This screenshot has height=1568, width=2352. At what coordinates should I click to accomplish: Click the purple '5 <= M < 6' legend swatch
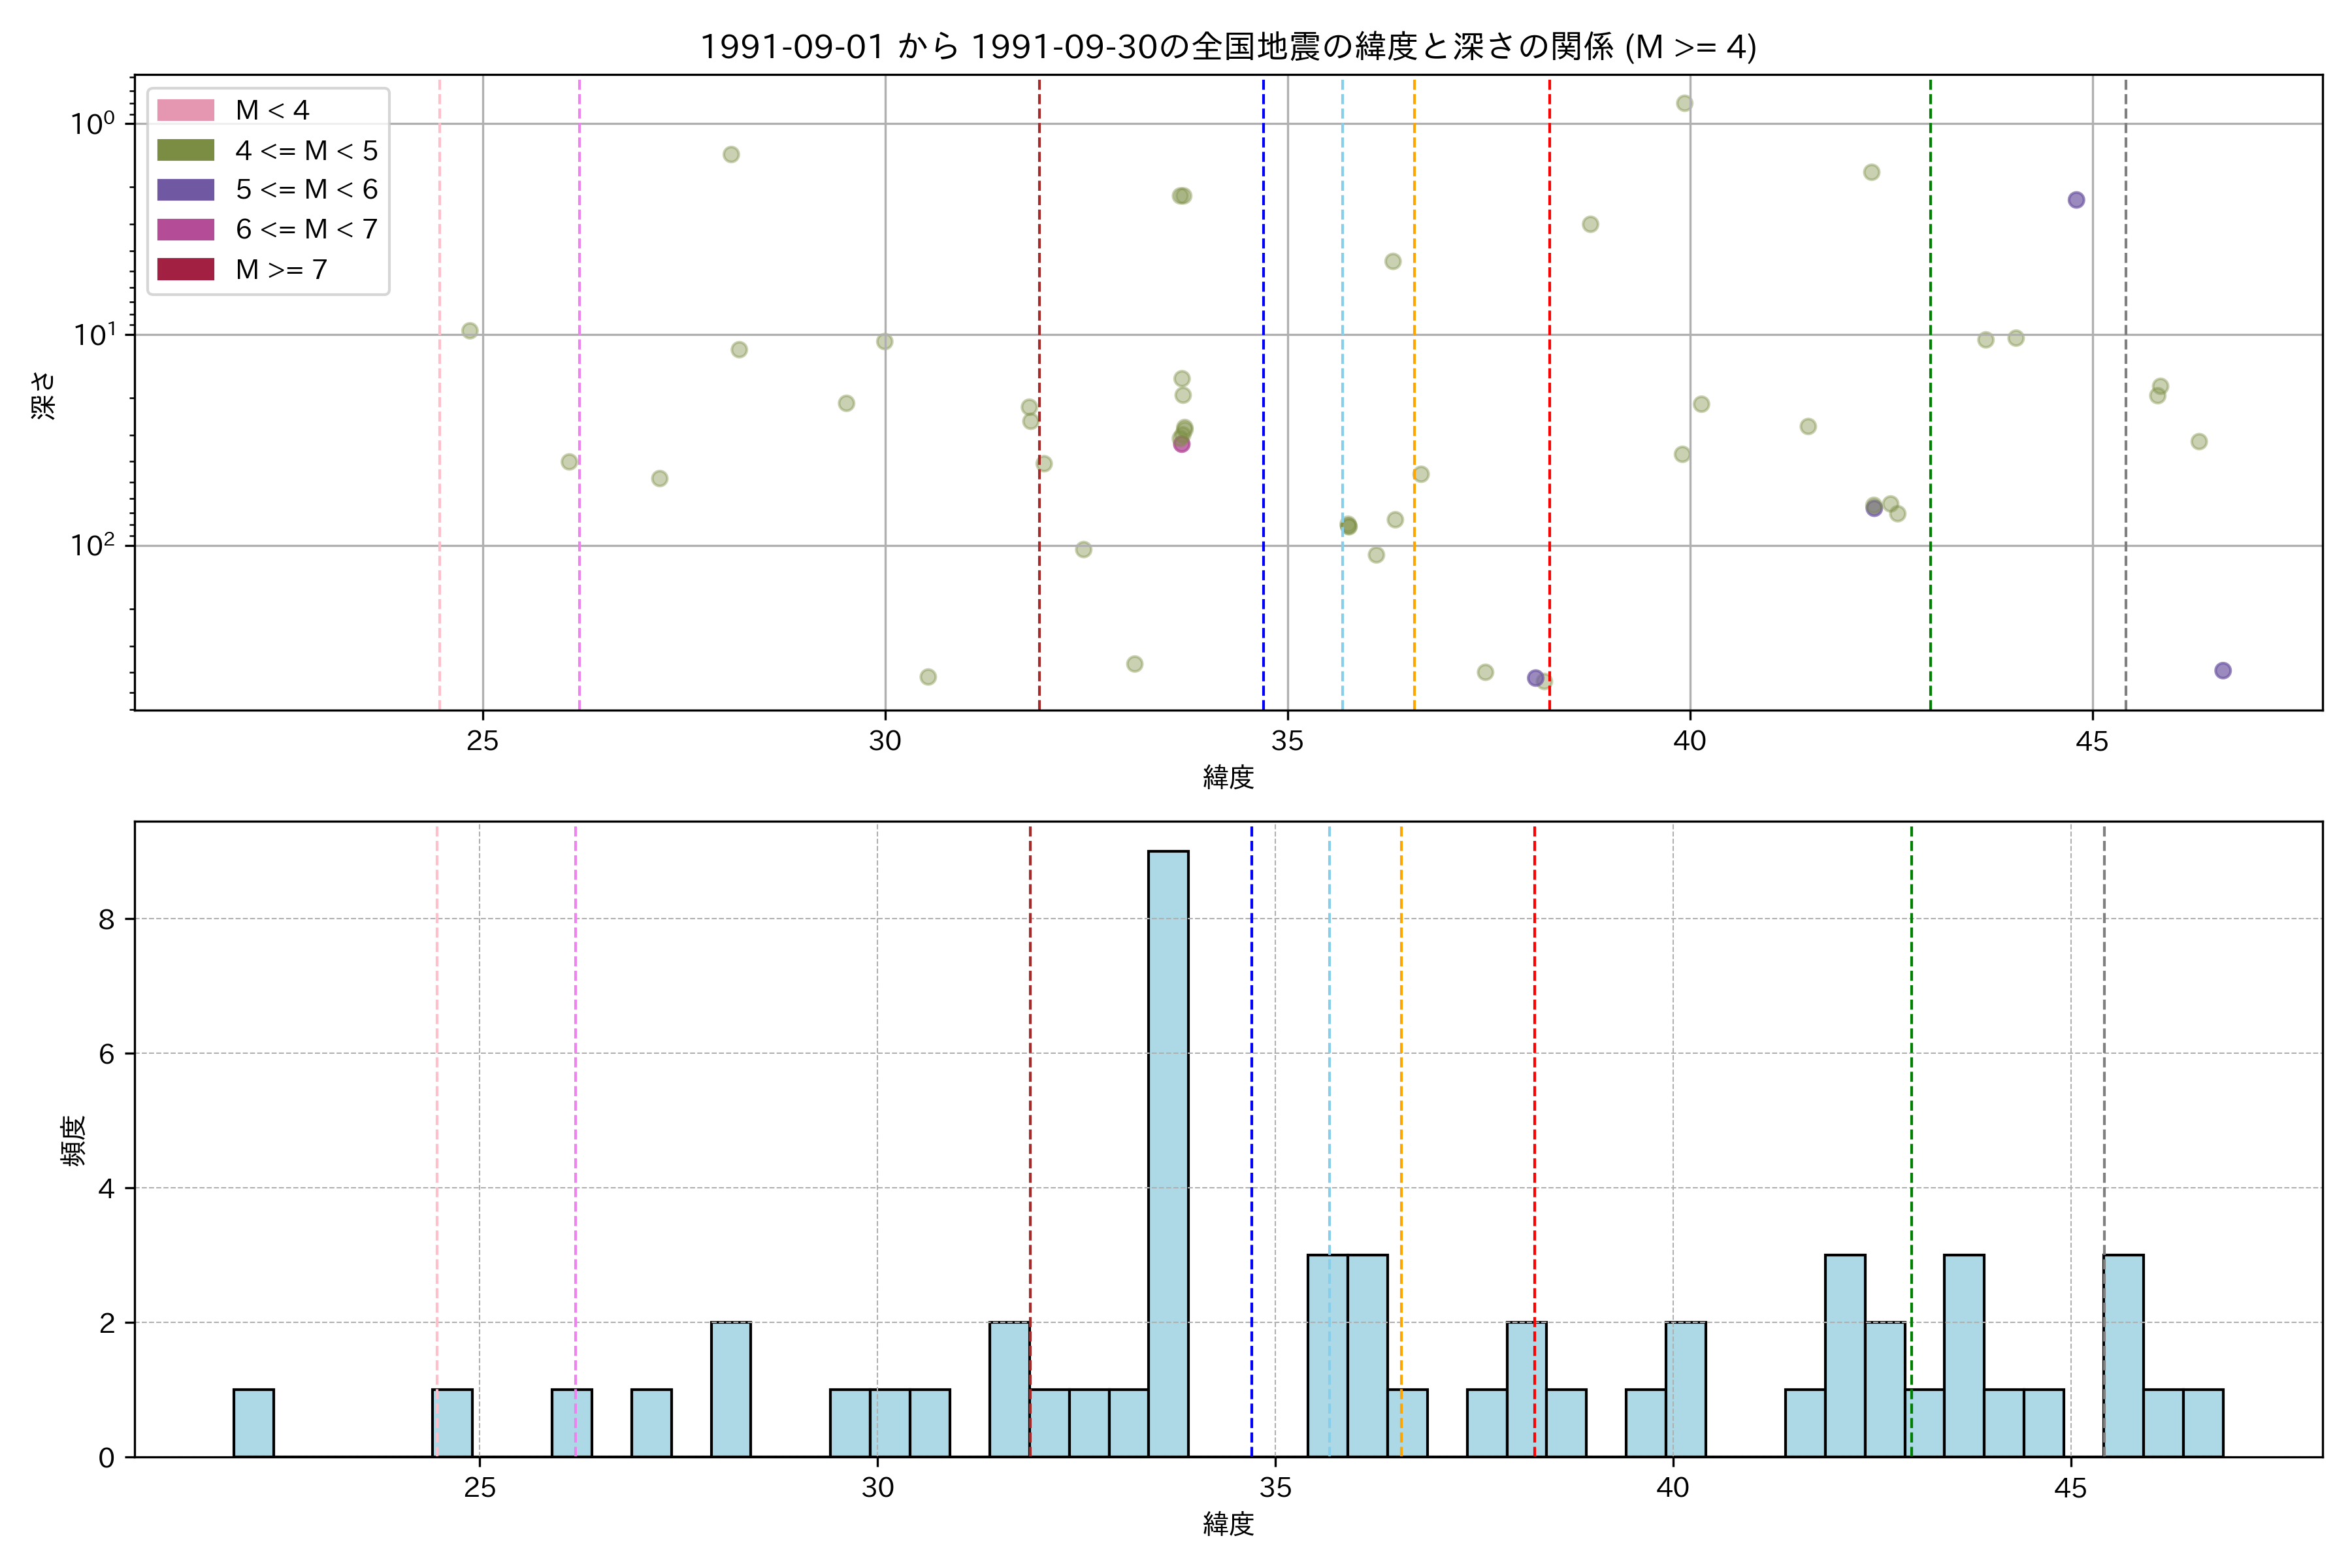pyautogui.click(x=185, y=190)
